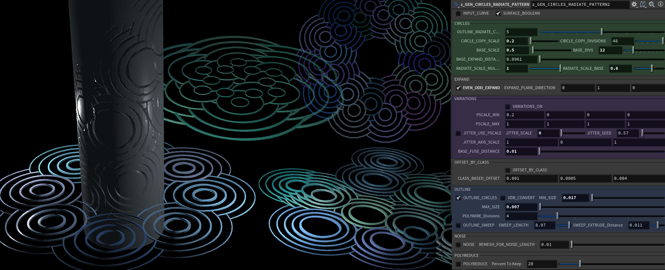Click the Percent To Keep slider handle
The width and height of the screenshot is (665, 270).
580,264
